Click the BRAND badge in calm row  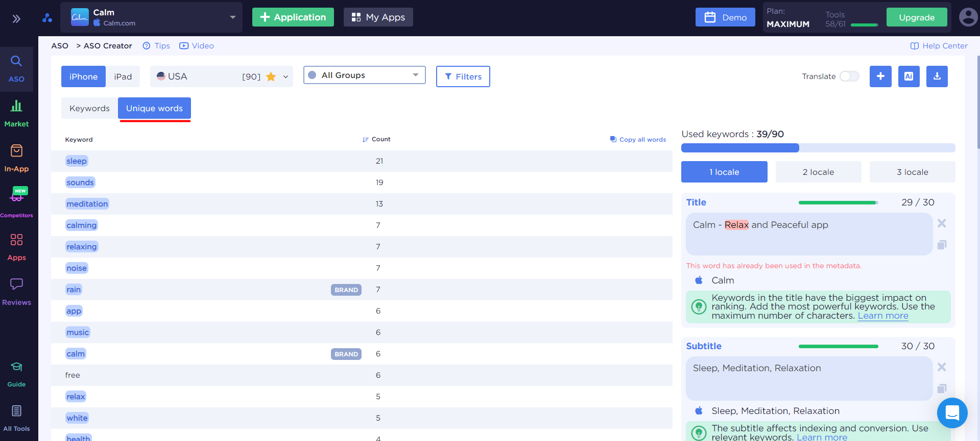346,354
